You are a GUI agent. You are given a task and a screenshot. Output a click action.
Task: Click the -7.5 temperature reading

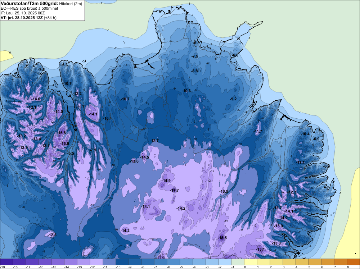(x=195, y=56)
